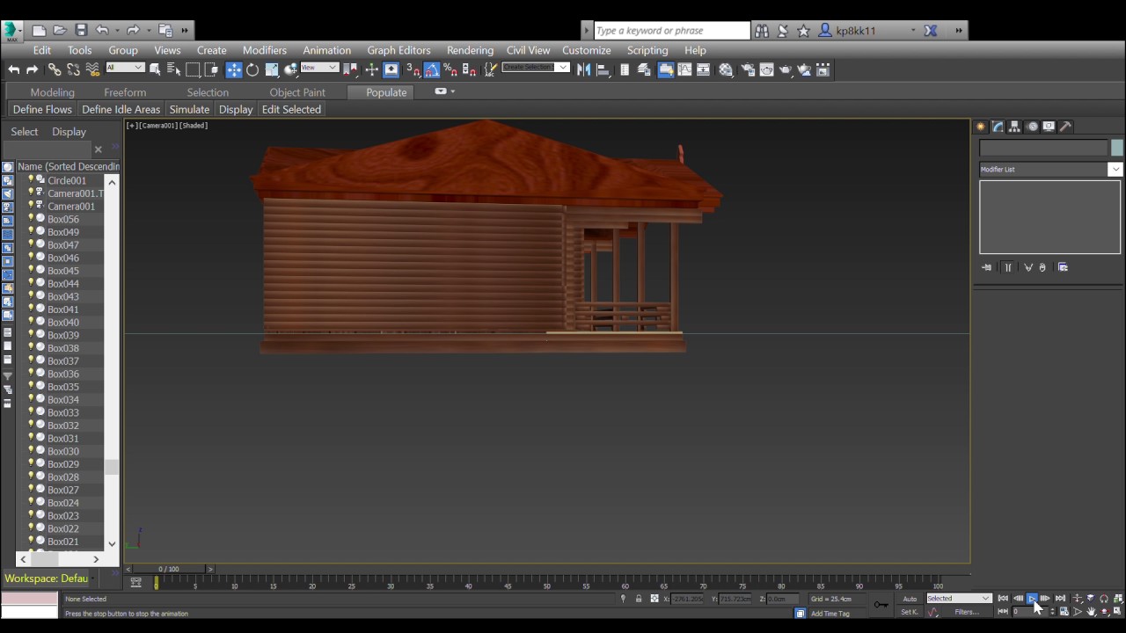Image resolution: width=1126 pixels, height=633 pixels.
Task: Open the 3ds Max application logo menu
Action: 12,31
